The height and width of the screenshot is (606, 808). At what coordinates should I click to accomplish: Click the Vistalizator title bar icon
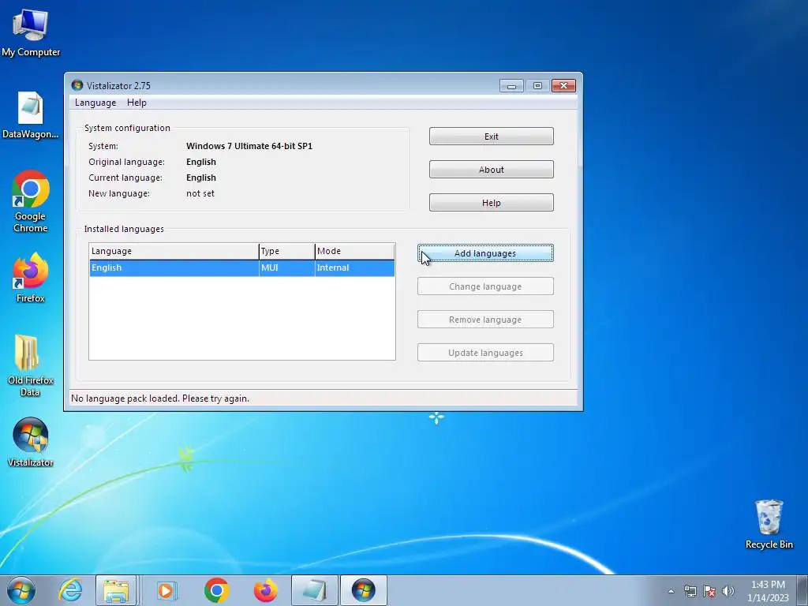(x=77, y=85)
